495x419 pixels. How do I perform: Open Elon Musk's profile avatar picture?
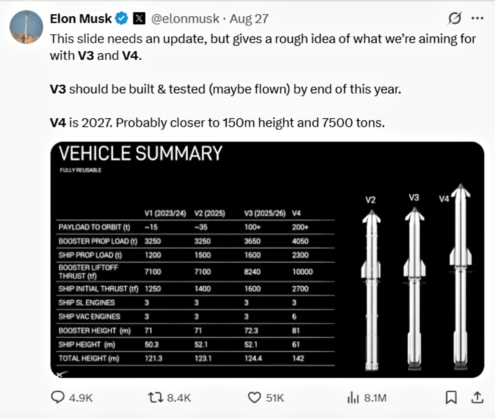26,27
